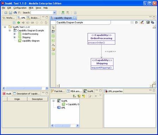Open the view menu triangle in MDA panel
158x135 pixels.
(x=100, y=95)
